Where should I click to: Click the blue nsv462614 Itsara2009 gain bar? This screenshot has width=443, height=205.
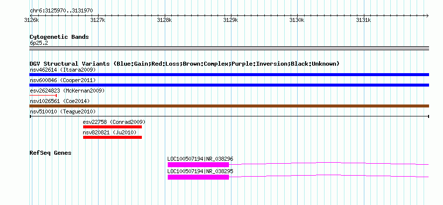[229, 75]
